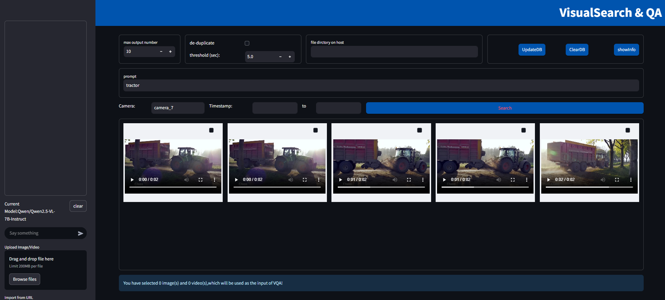Click the showInfo button
This screenshot has width=665, height=300.
click(626, 50)
